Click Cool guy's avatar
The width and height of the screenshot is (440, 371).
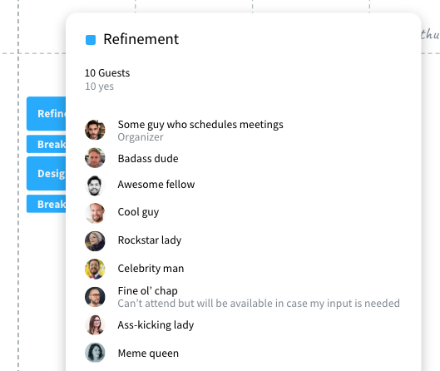tap(95, 213)
